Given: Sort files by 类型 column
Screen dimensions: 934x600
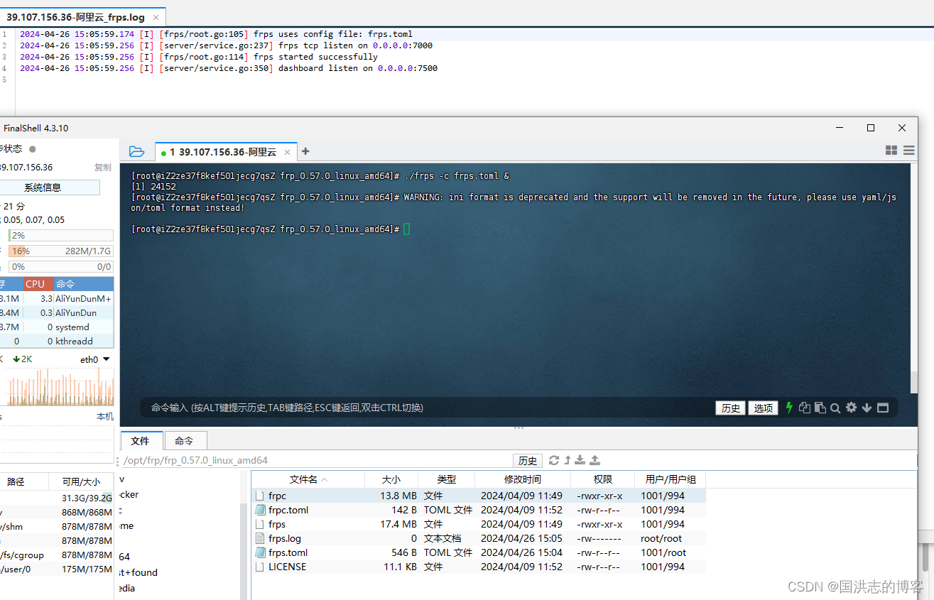Looking at the screenshot, I should click(x=447, y=479).
